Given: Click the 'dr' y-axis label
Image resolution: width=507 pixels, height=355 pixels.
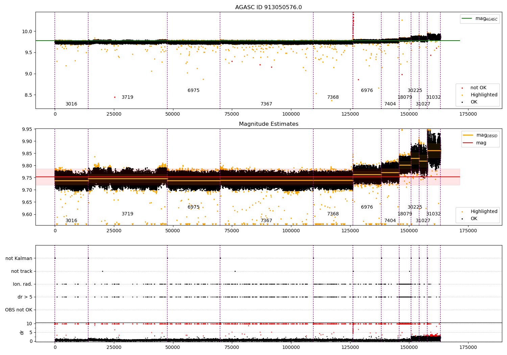Looking at the screenshot, I should 22,332.
